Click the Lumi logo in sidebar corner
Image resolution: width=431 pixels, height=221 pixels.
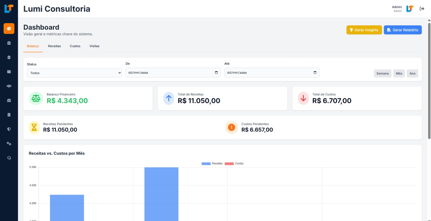[9, 9]
